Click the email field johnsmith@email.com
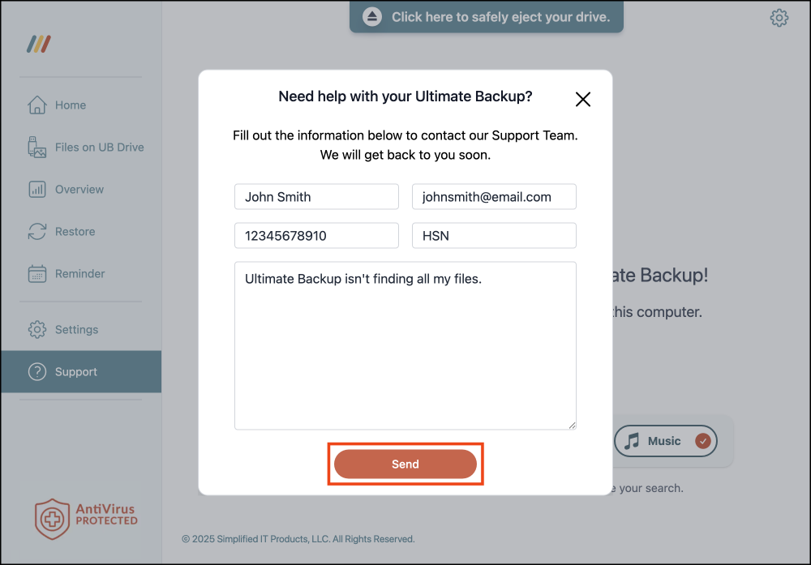Viewport: 811px width, 565px height. tap(494, 197)
